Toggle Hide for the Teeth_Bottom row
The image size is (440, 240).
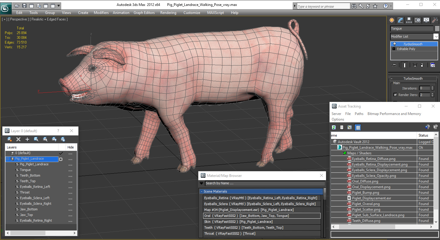[70, 176]
